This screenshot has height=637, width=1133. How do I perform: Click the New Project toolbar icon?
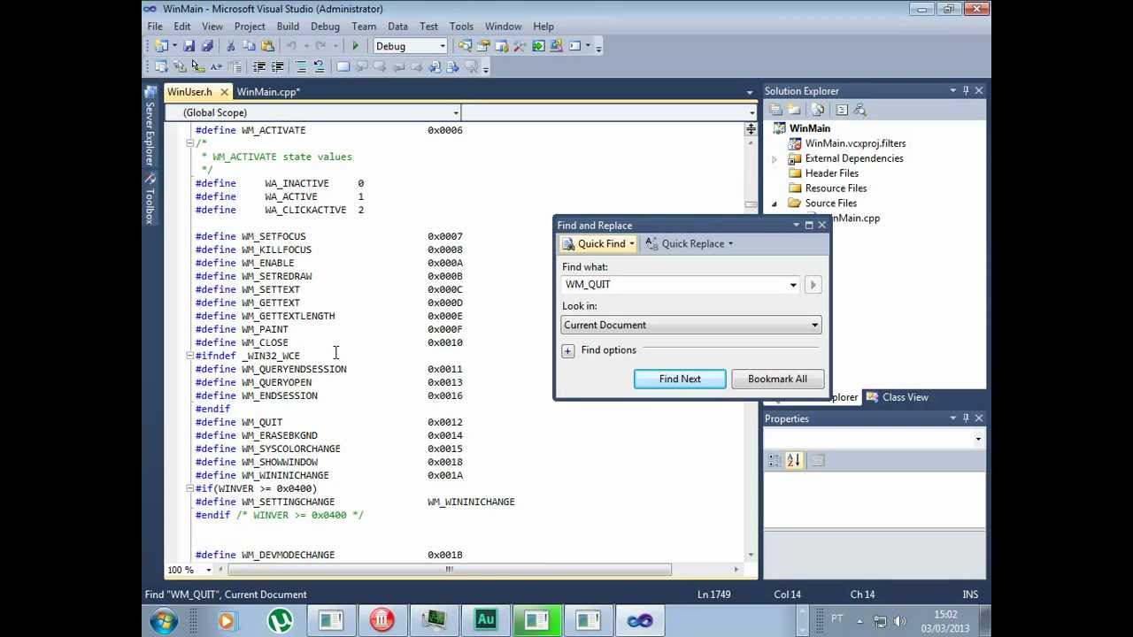[x=161, y=46]
